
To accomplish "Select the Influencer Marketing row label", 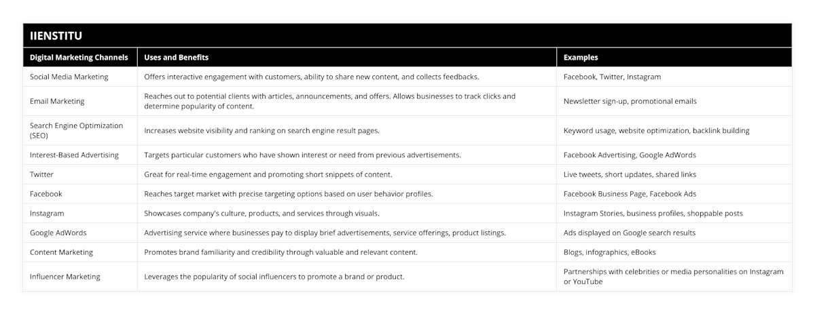I will (65, 277).
